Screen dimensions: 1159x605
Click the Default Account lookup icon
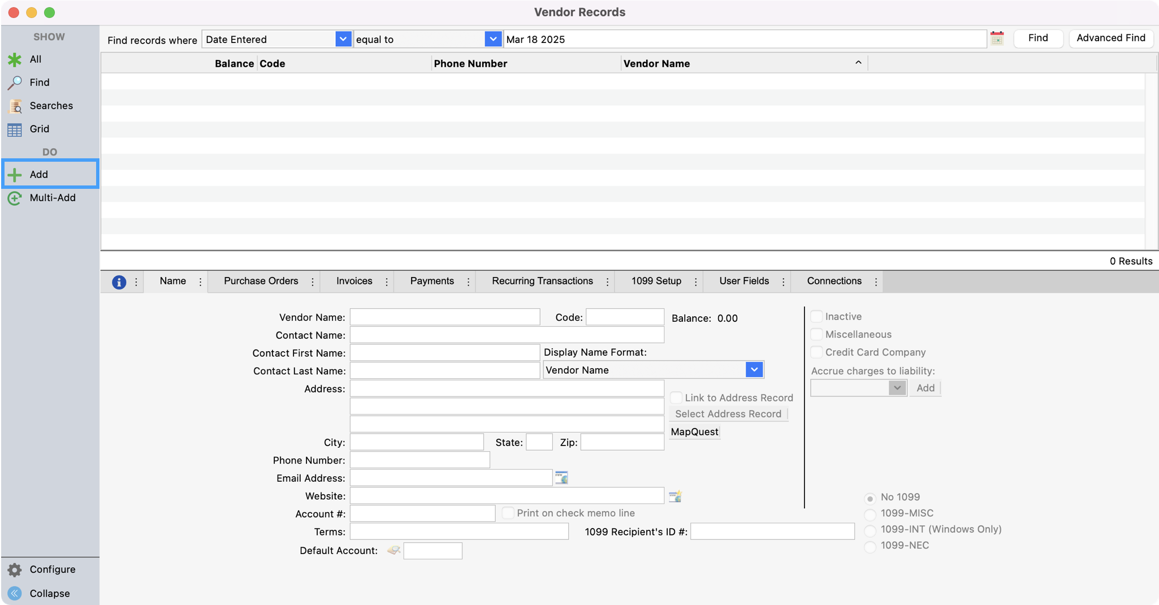(393, 550)
